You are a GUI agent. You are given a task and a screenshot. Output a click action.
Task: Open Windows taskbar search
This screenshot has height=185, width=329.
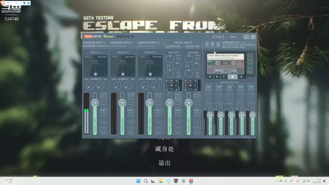tap(146, 181)
